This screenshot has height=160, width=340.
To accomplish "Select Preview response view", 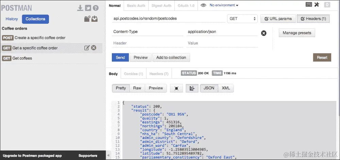I will pyautogui.click(x=156, y=88).
